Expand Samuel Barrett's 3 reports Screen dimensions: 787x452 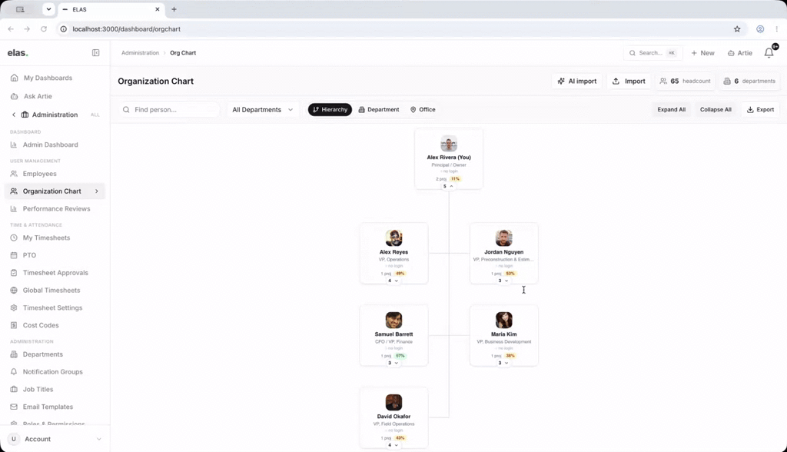393,363
